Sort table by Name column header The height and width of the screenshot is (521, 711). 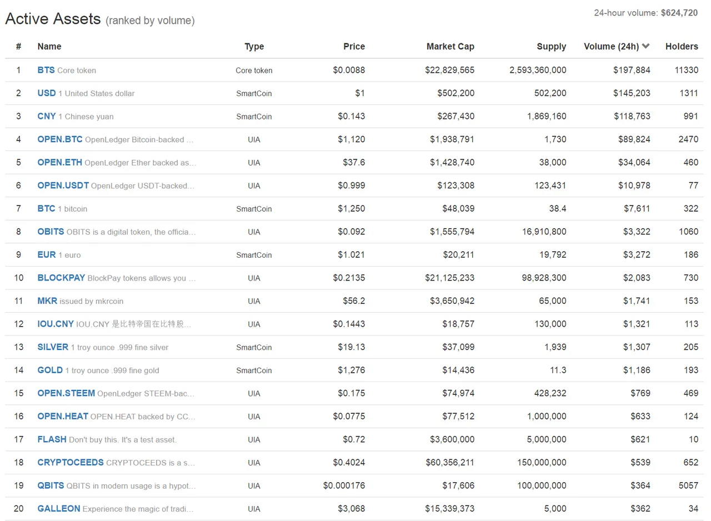tap(49, 47)
